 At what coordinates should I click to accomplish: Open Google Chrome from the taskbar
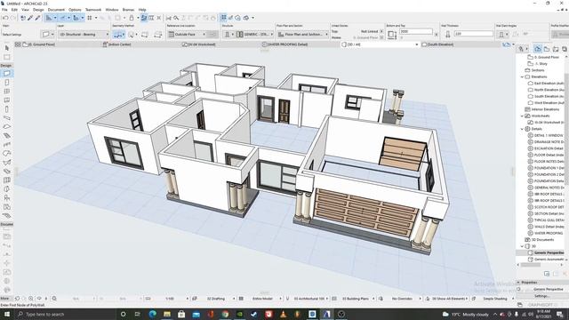(x=225, y=314)
